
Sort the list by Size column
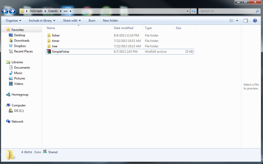tap(178, 28)
